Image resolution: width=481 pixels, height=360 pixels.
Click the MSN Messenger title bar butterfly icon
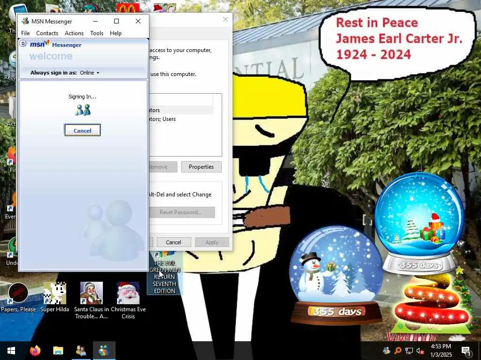pos(25,21)
